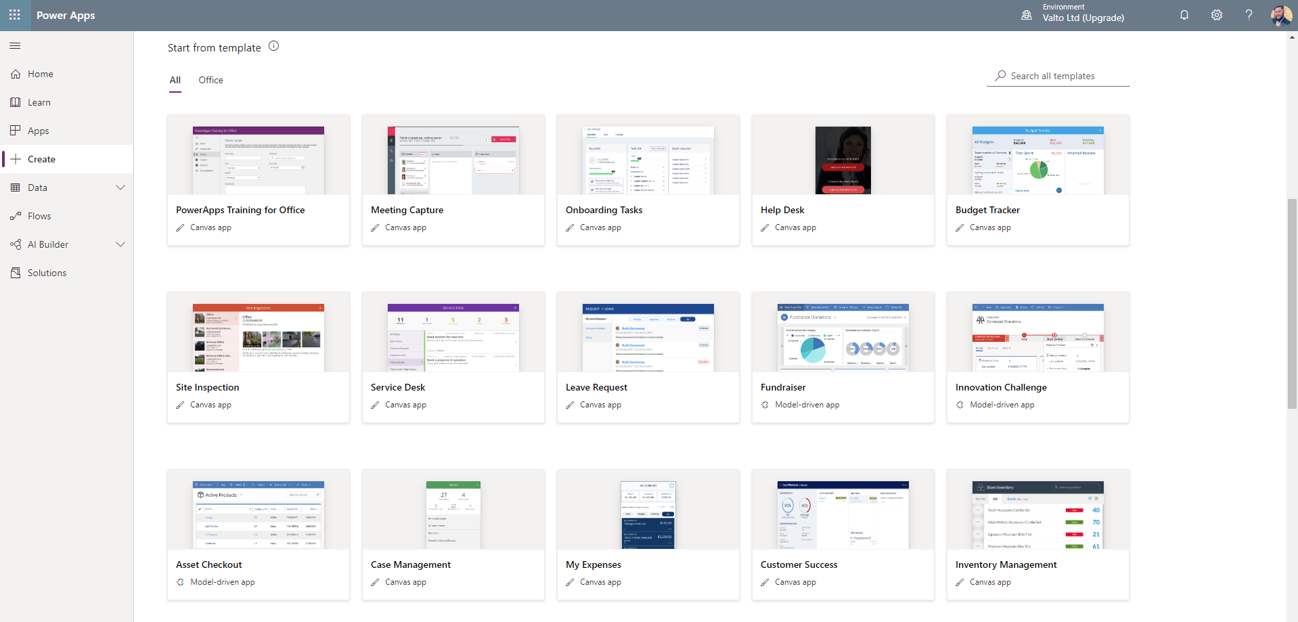
Task: Click Canvas app label under Help Desk
Action: pyautogui.click(x=795, y=227)
